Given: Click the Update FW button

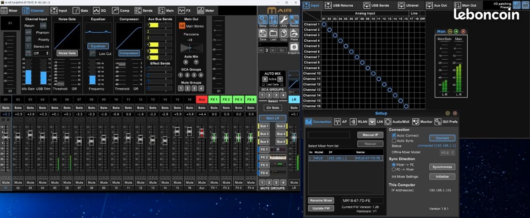Looking at the screenshot, I should pyautogui.click(x=321, y=208).
